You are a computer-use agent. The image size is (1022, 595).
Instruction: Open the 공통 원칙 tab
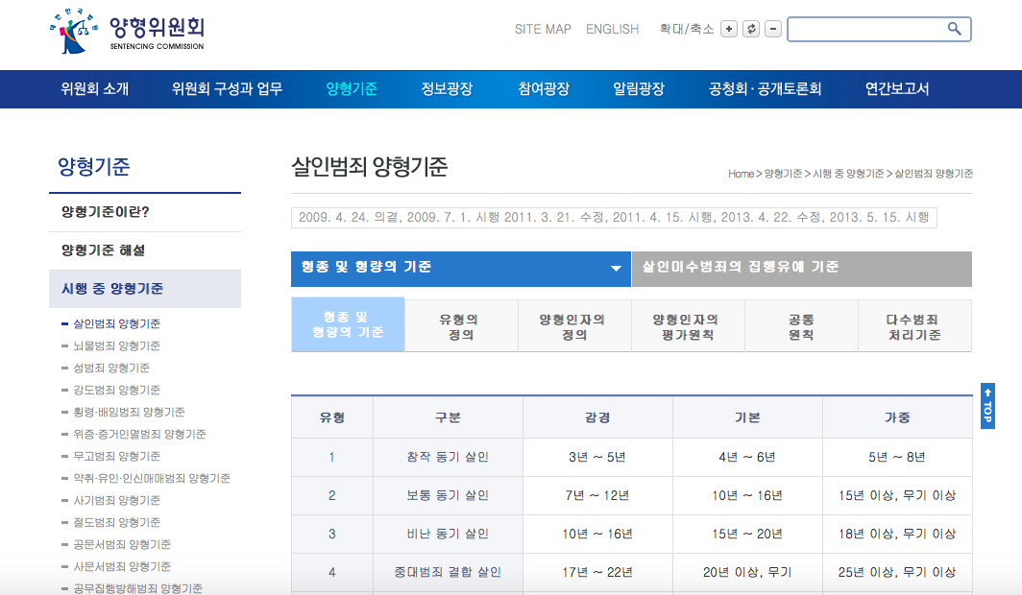pos(801,325)
